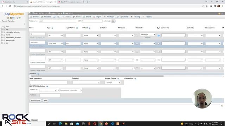This screenshot has height=126, width=225.
Task: Open the SQL tab
Action: [x=57, y=17]
